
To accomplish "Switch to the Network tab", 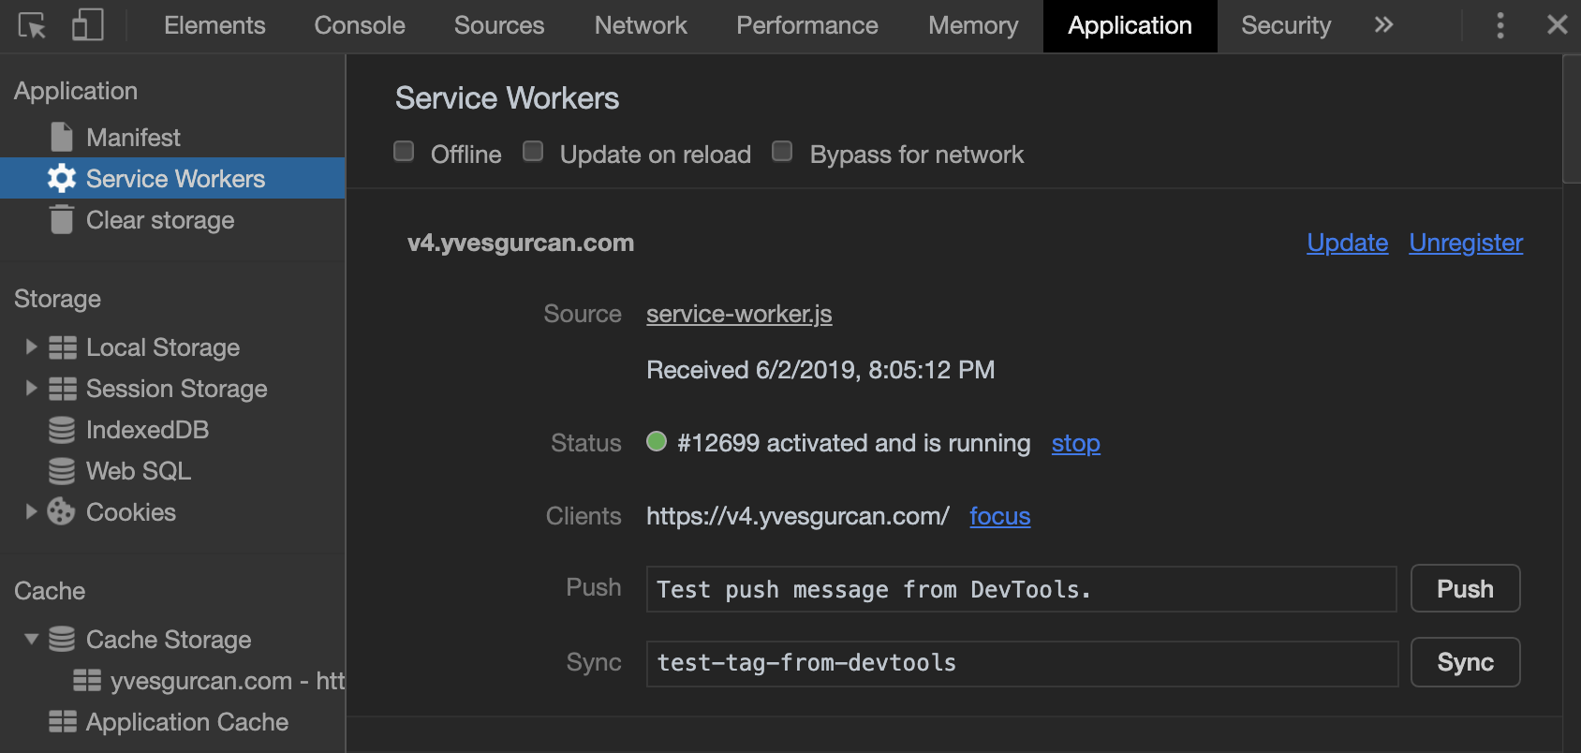I will [641, 25].
